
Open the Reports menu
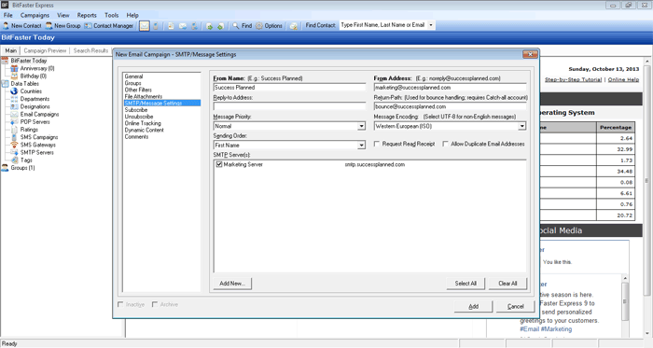coord(87,15)
